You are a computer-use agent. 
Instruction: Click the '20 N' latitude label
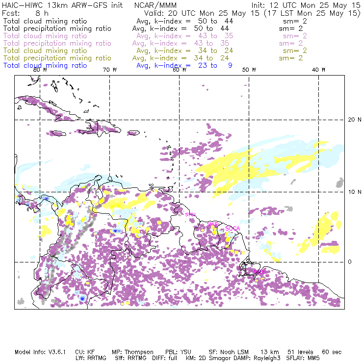click(355, 120)
